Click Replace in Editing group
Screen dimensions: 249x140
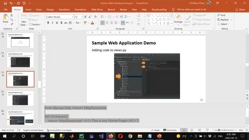point(223,20)
